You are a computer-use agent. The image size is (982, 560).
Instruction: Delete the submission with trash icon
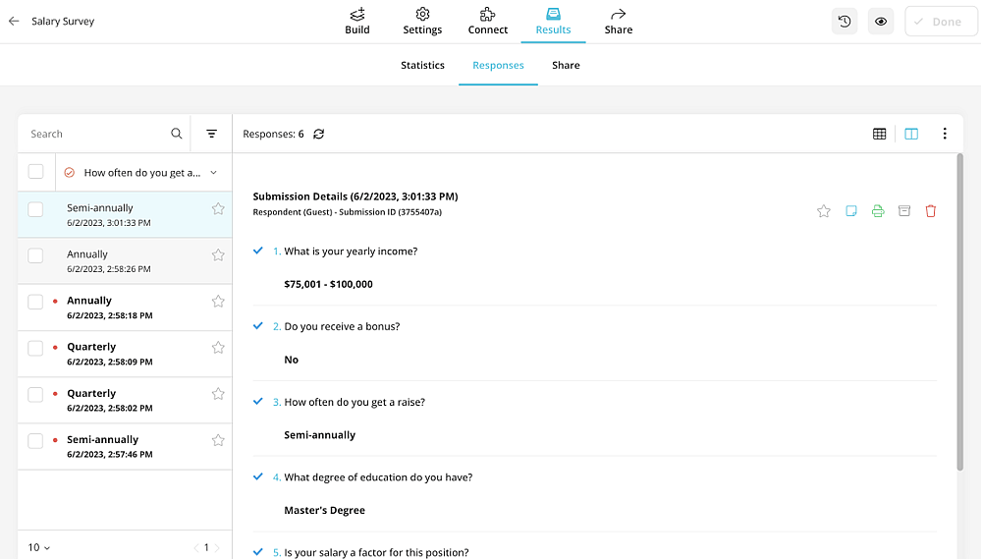[x=931, y=211]
